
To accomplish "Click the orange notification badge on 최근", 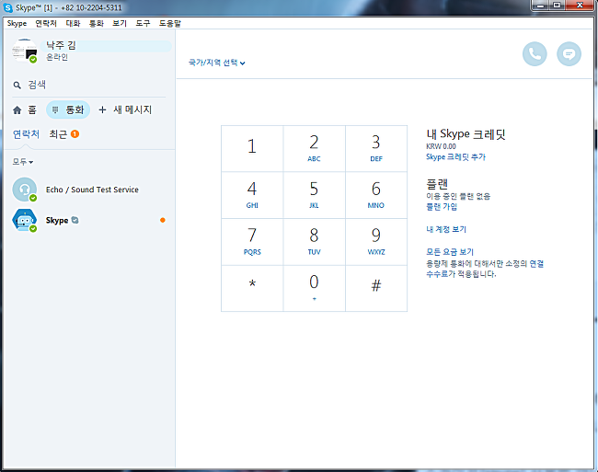I will [75, 134].
